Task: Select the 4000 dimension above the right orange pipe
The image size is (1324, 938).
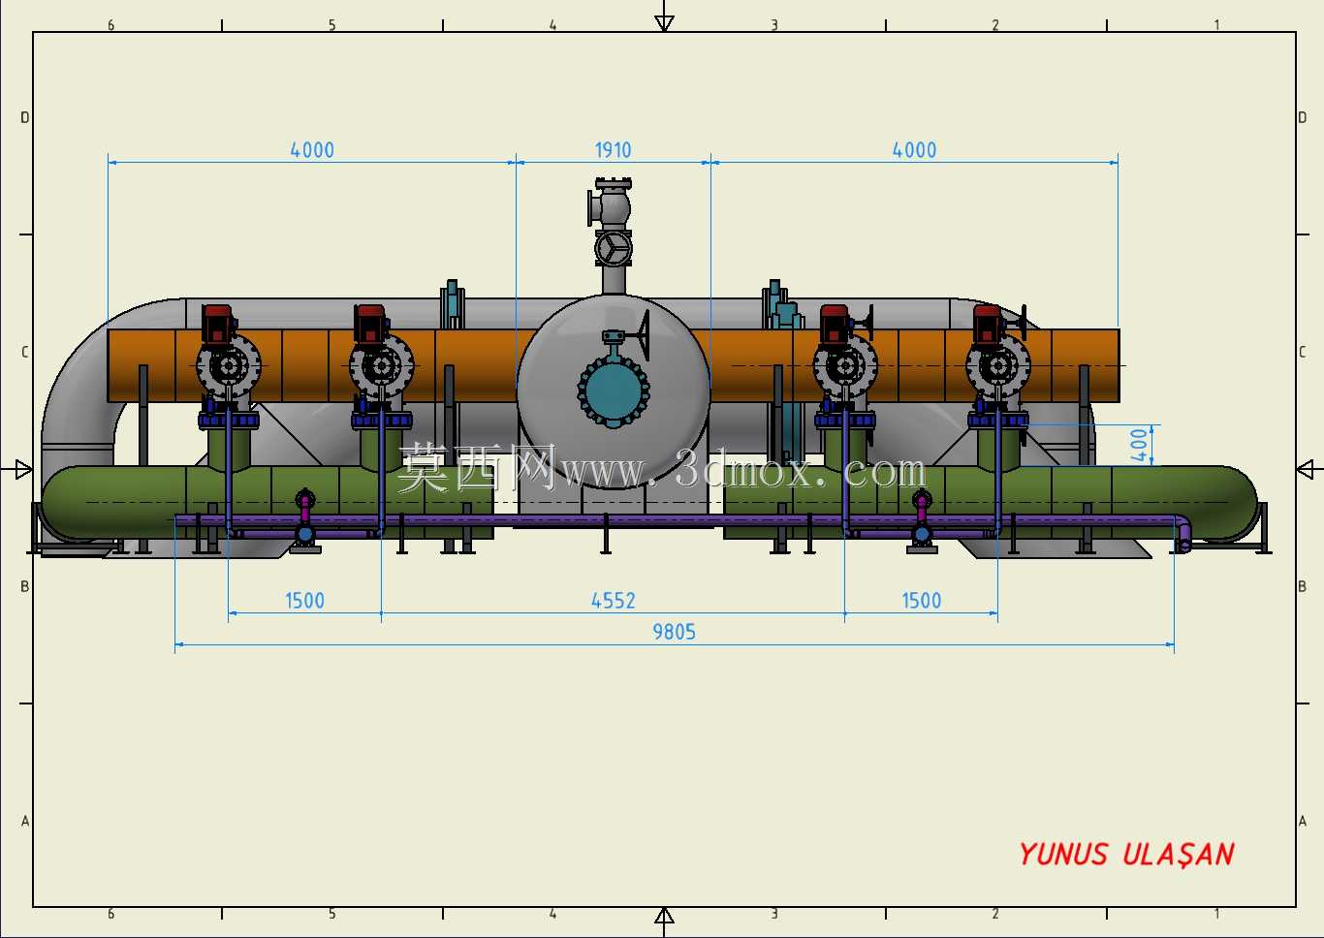Action: click(914, 150)
